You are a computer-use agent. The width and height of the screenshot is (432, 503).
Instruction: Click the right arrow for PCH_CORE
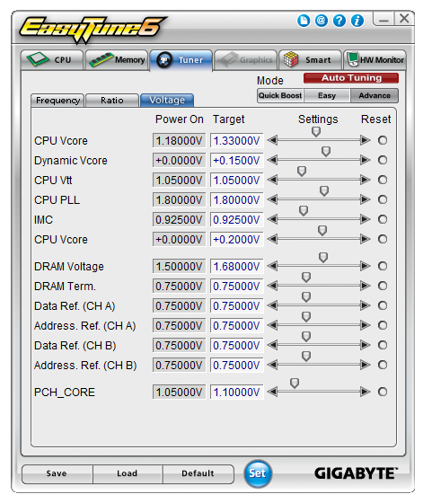[366, 392]
